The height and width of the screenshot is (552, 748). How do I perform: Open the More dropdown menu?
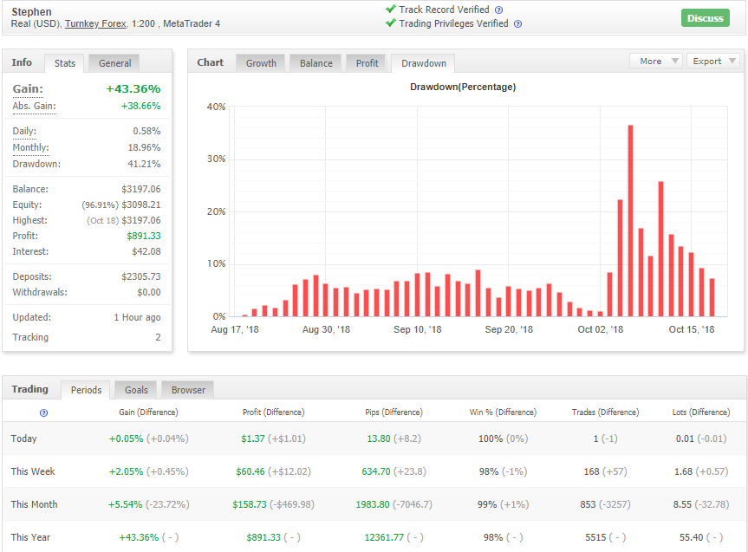pos(656,62)
